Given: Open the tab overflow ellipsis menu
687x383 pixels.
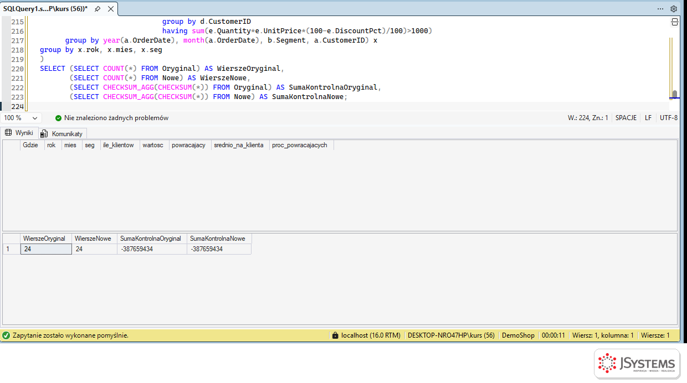Looking at the screenshot, I should (x=660, y=9).
